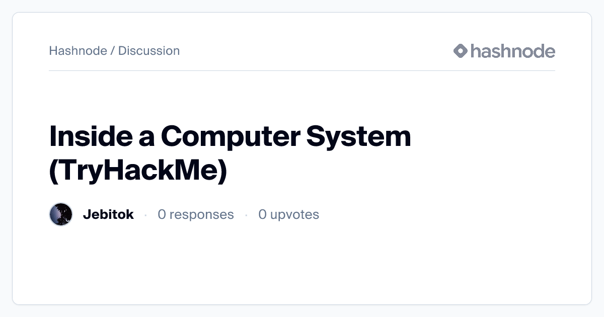Click the dot between Jebitok and responses

145,215
